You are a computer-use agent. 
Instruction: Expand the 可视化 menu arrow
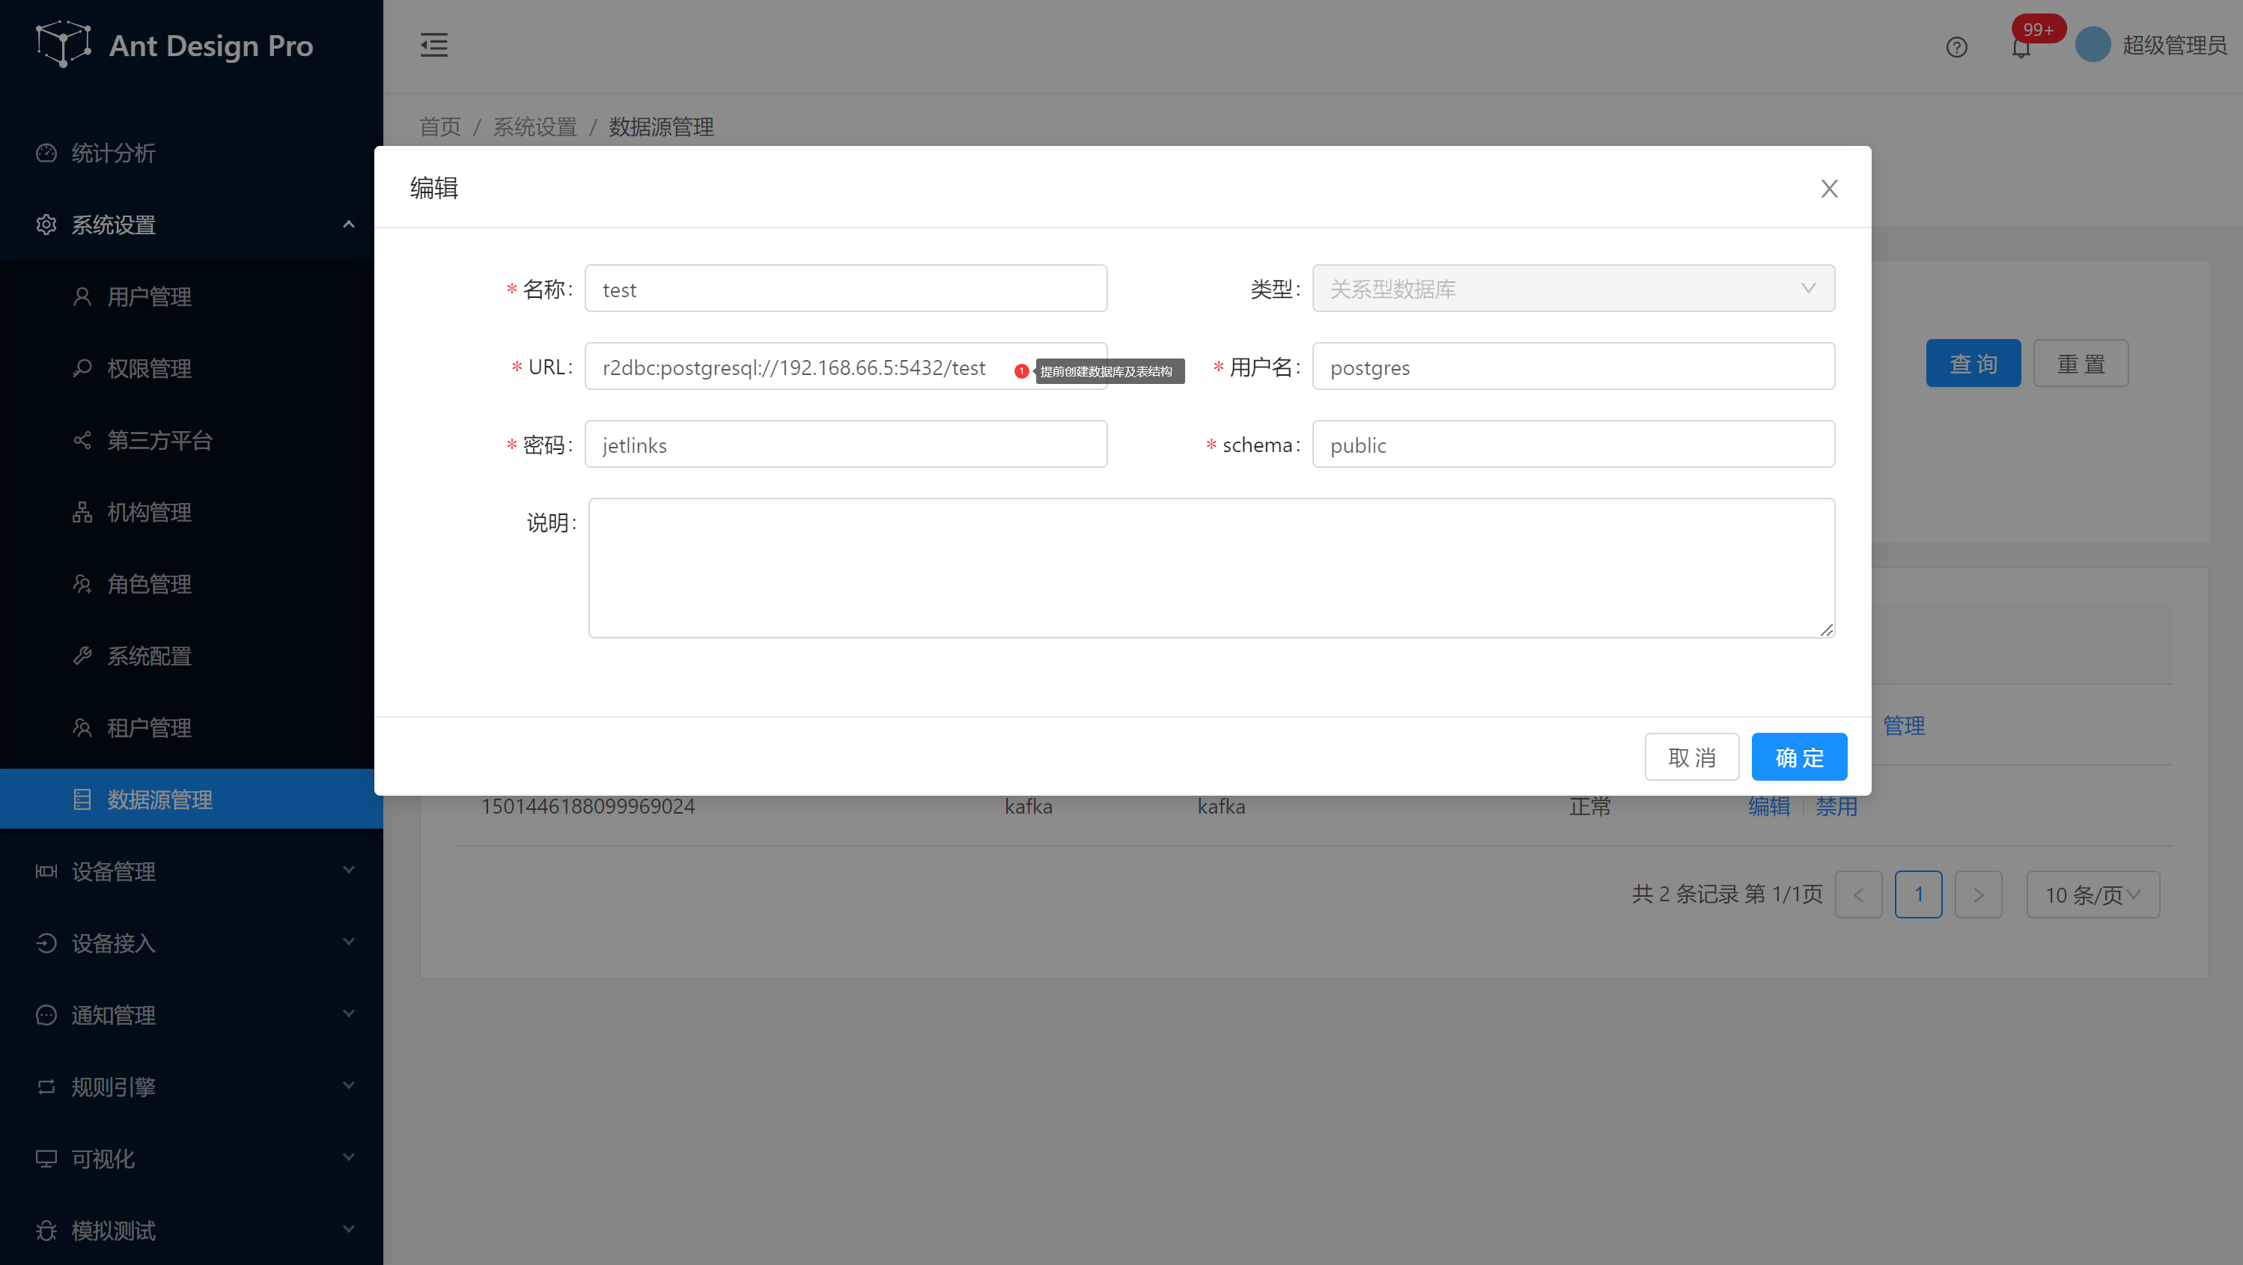click(x=348, y=1158)
